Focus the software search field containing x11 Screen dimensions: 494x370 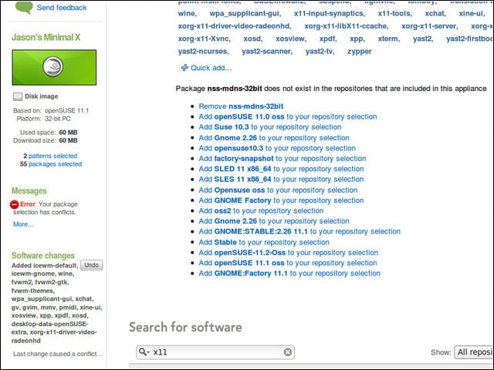point(215,352)
